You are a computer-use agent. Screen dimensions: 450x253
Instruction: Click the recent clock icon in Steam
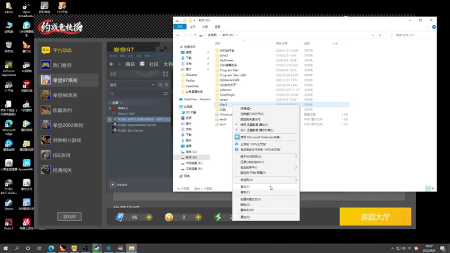(160, 85)
